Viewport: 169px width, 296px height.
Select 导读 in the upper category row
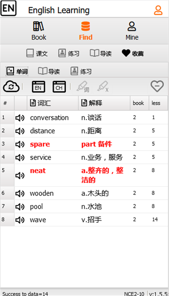click(x=101, y=54)
